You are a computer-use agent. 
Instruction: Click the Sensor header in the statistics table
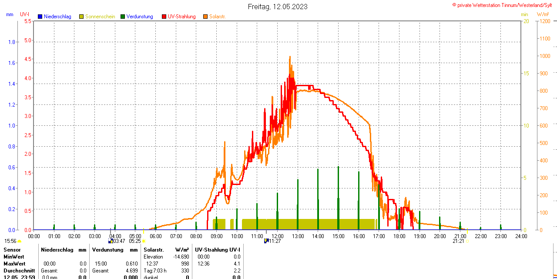(x=12, y=250)
